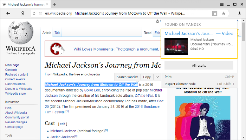The height and width of the screenshot is (140, 246).
Task: Follow the Spike Lee link
Action: coord(92,90)
